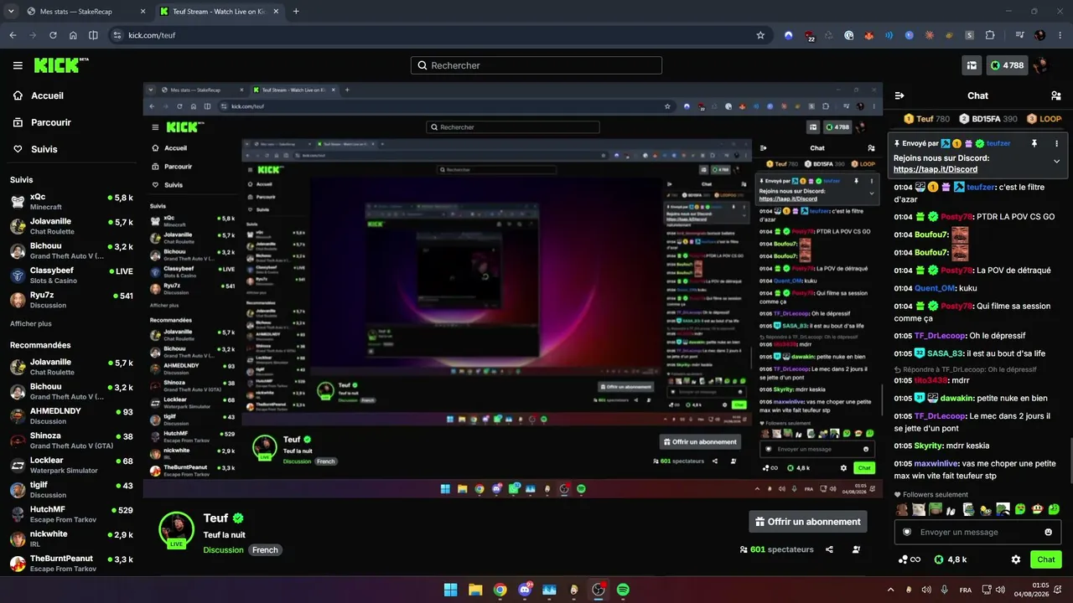
Task: Expand Afficher plus in followed list
Action: tap(31, 323)
